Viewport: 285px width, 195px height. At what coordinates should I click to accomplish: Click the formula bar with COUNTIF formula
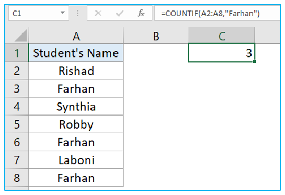pyautogui.click(x=217, y=13)
